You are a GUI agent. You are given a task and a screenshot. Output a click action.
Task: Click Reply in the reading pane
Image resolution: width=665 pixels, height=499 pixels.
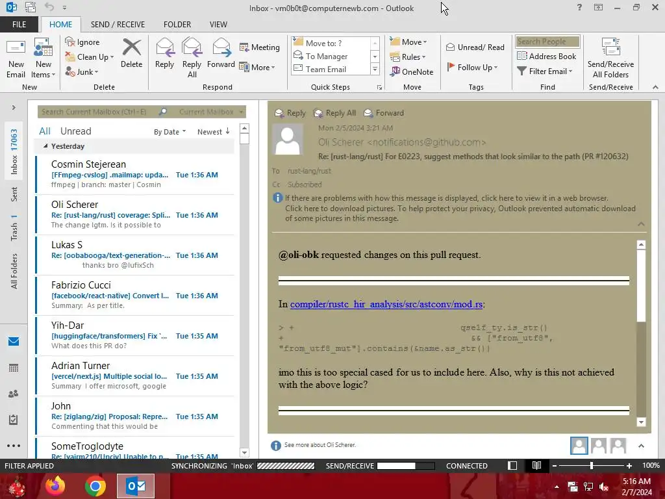pyautogui.click(x=290, y=113)
